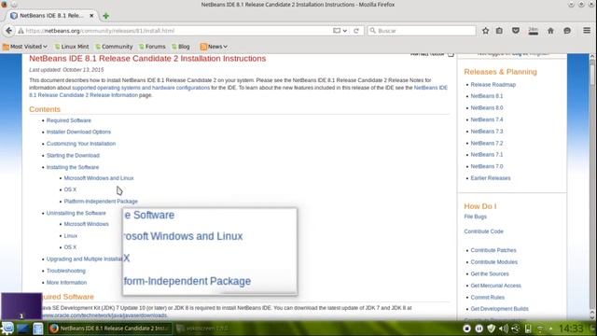Click the Required Software contents link
The image size is (597, 336).
pos(68,120)
